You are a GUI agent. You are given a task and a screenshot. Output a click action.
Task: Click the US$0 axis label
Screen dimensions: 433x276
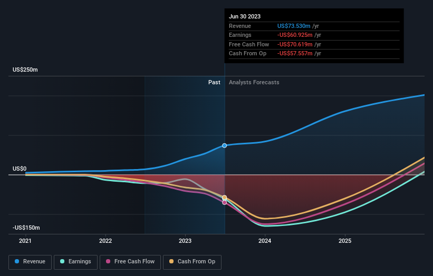20,169
